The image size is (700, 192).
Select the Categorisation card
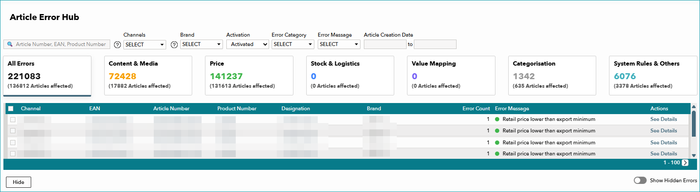(552, 75)
